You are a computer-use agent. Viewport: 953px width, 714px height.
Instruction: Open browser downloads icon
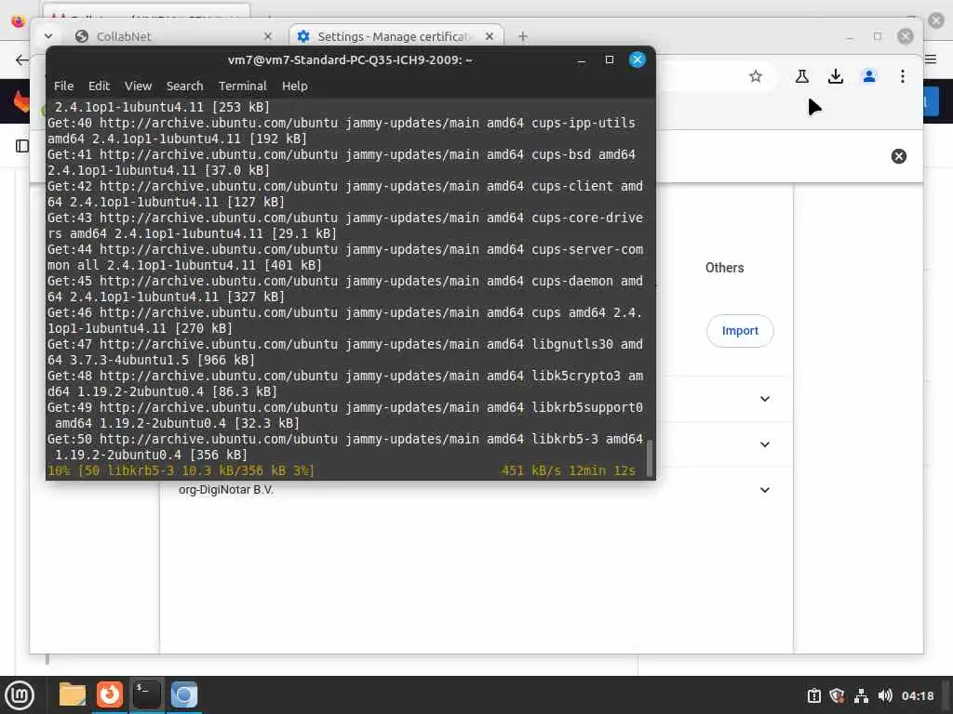(x=836, y=76)
